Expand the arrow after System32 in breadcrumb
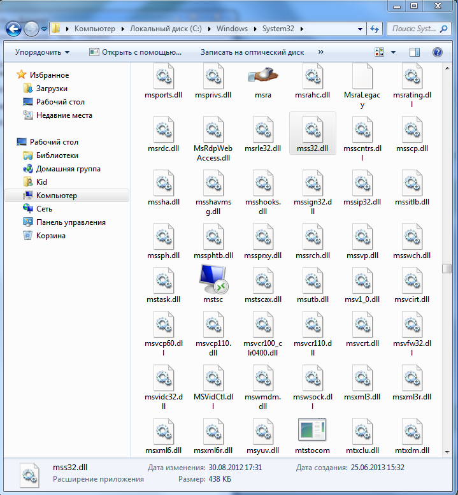Screen dimensions: 458x495 click(302, 29)
